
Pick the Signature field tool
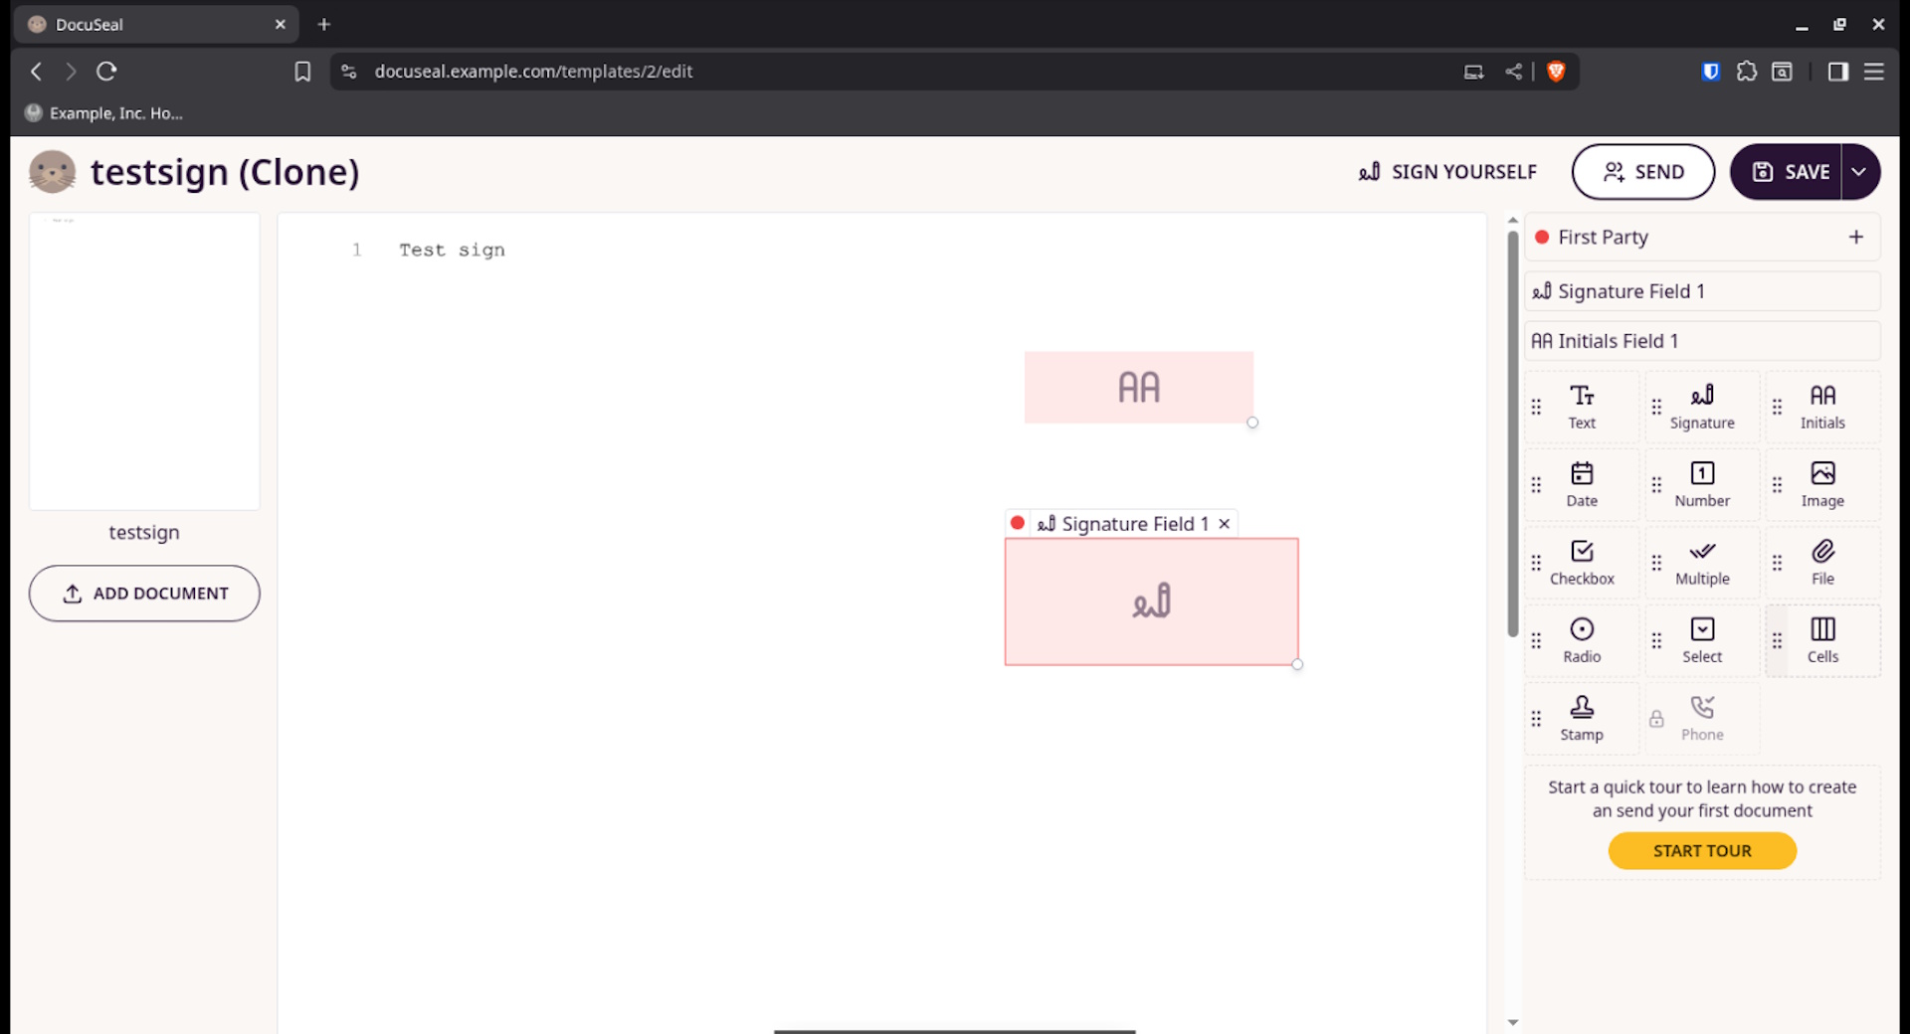(x=1701, y=407)
